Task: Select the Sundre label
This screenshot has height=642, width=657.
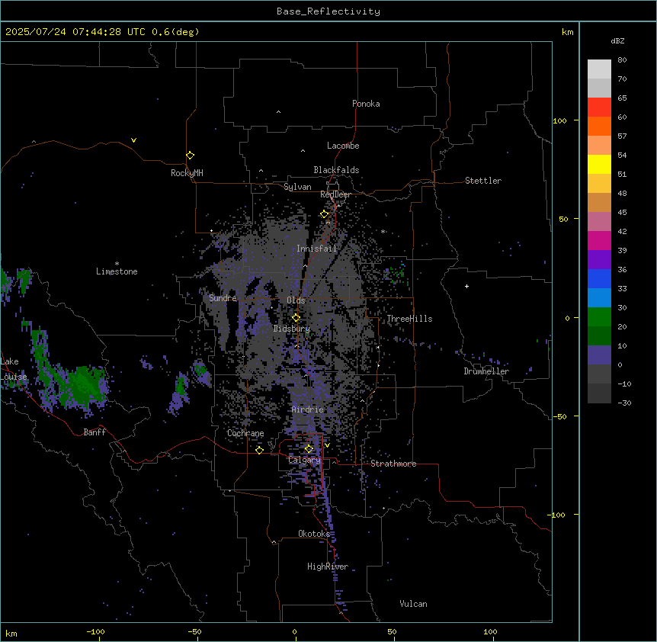Action: pyautogui.click(x=223, y=298)
